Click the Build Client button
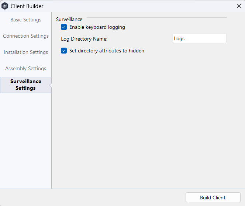The height and width of the screenshot is (206, 245). pyautogui.click(x=213, y=198)
